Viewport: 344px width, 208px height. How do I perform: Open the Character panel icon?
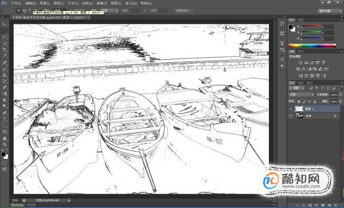(282, 59)
